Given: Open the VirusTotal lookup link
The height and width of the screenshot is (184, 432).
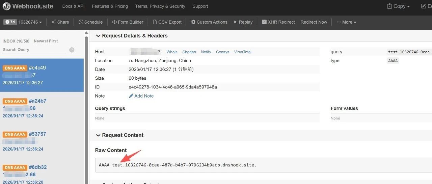Looking at the screenshot, I should 243,52.
